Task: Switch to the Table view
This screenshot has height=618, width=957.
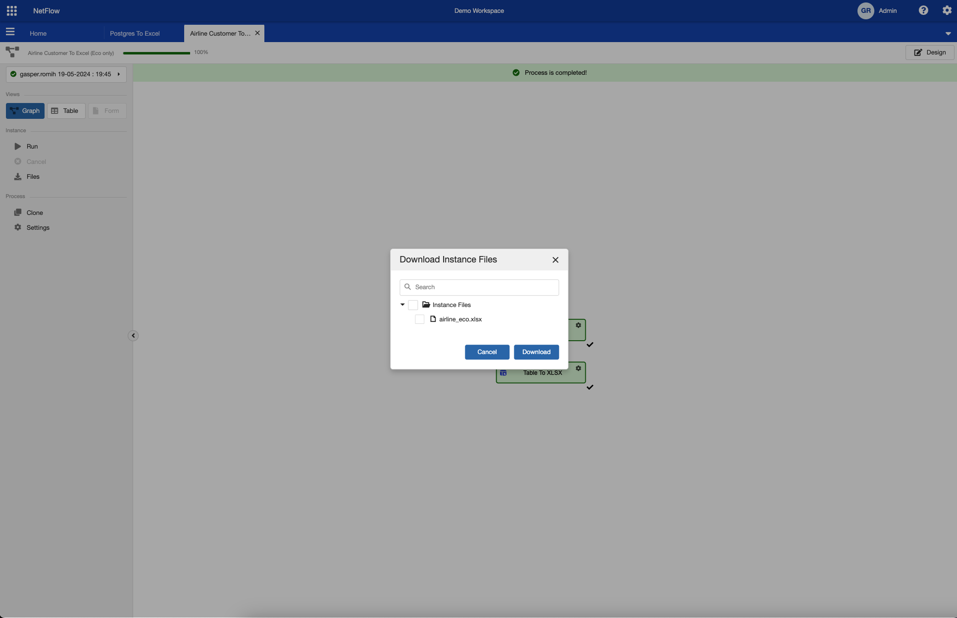Action: point(65,111)
